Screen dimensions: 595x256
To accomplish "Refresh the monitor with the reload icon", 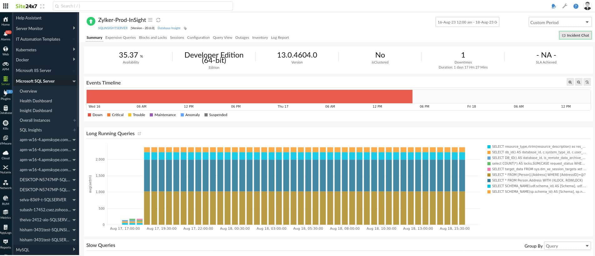I will point(158,20).
